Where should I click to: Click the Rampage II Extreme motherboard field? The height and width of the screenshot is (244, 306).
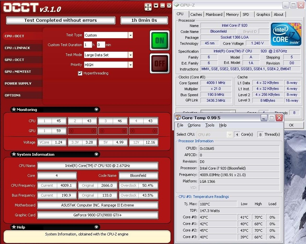pyautogui.click(x=98, y=205)
